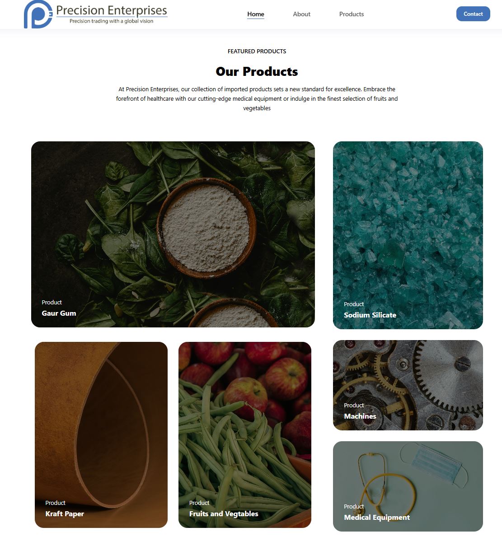The width and height of the screenshot is (502, 560).
Task: Open the Kraft Paper product card
Action: point(101,435)
